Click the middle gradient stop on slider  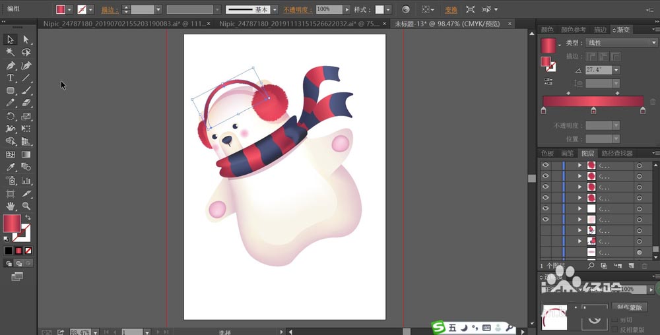[593, 111]
